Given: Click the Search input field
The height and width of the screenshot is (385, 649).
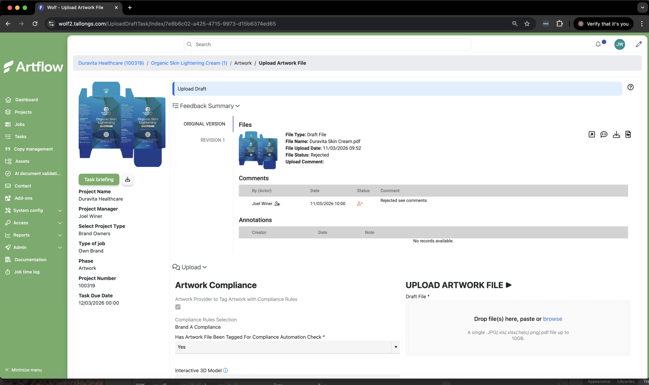Looking at the screenshot, I should coord(327,44).
